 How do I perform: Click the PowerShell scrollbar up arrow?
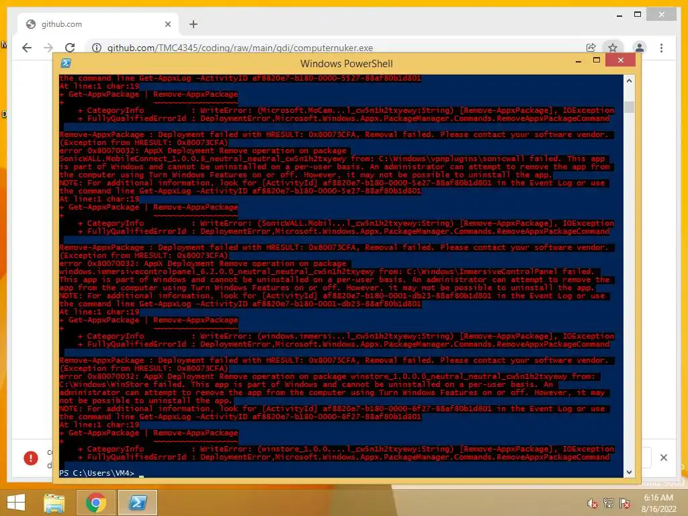point(629,81)
